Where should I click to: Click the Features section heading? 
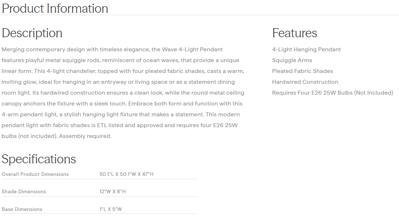point(294,33)
